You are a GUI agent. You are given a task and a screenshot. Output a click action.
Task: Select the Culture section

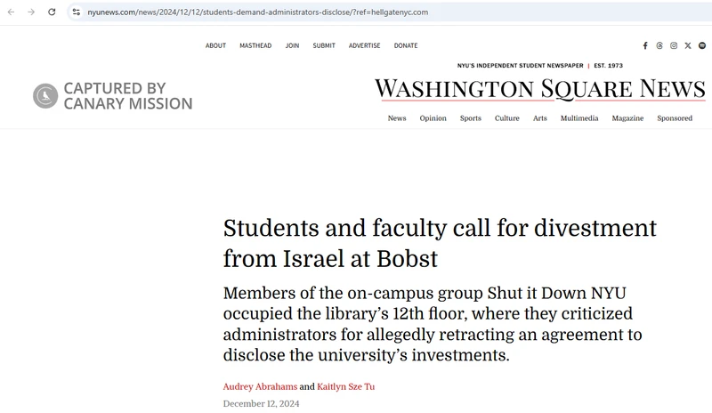coord(507,118)
